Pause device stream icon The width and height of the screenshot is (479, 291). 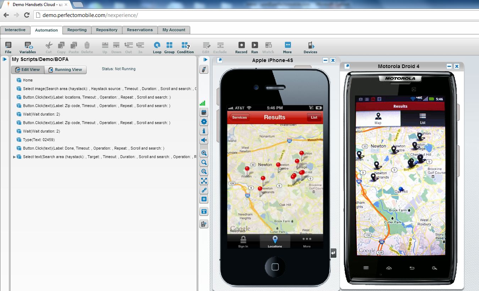tap(204, 199)
